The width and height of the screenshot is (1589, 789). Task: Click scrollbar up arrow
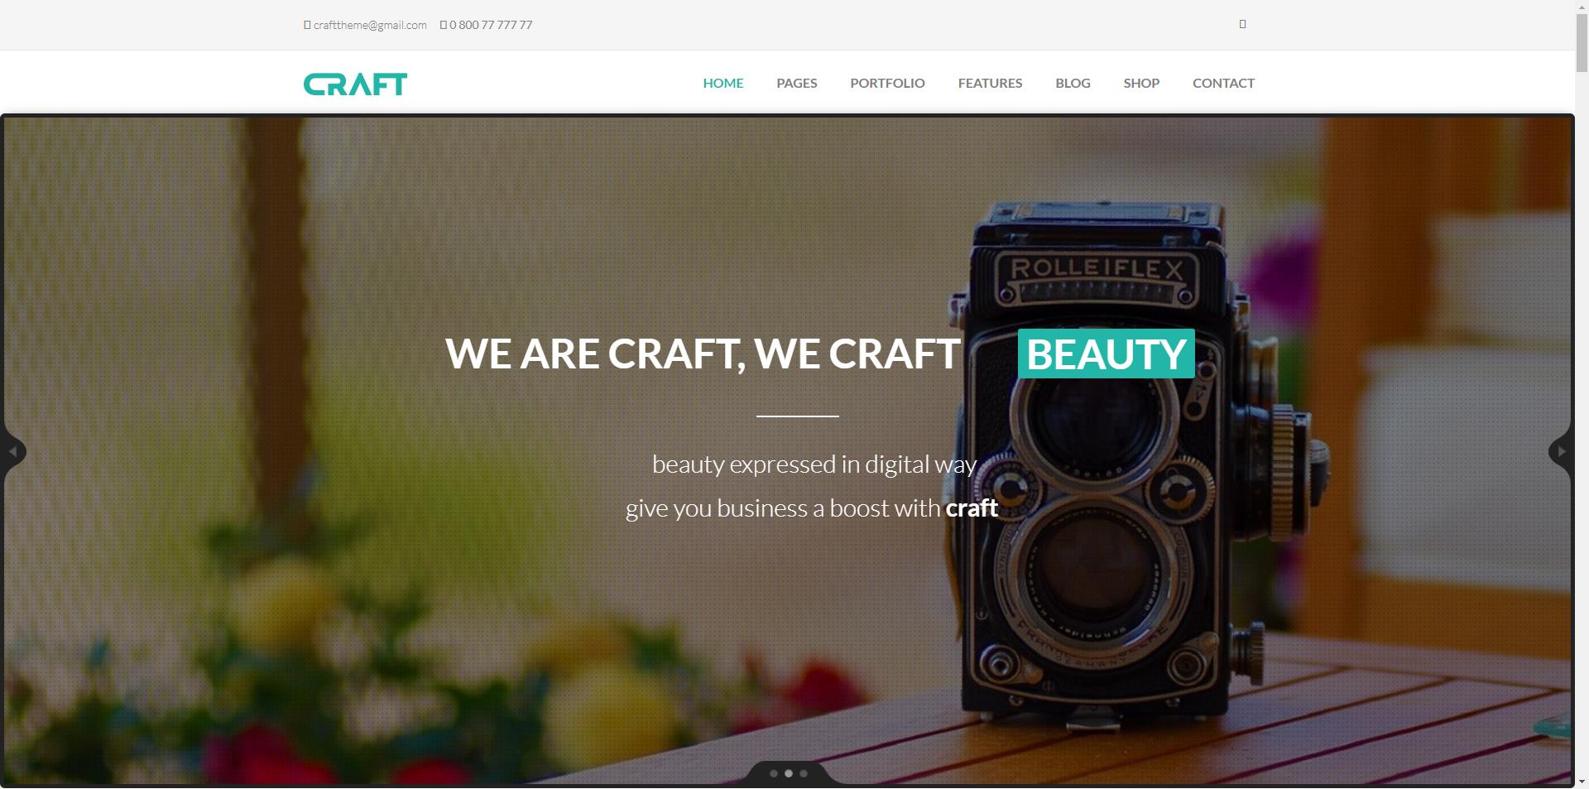click(1582, 7)
